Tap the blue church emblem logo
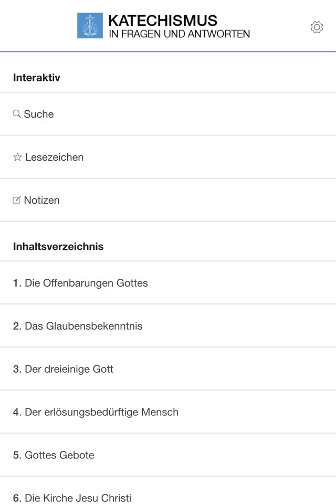 (90, 25)
